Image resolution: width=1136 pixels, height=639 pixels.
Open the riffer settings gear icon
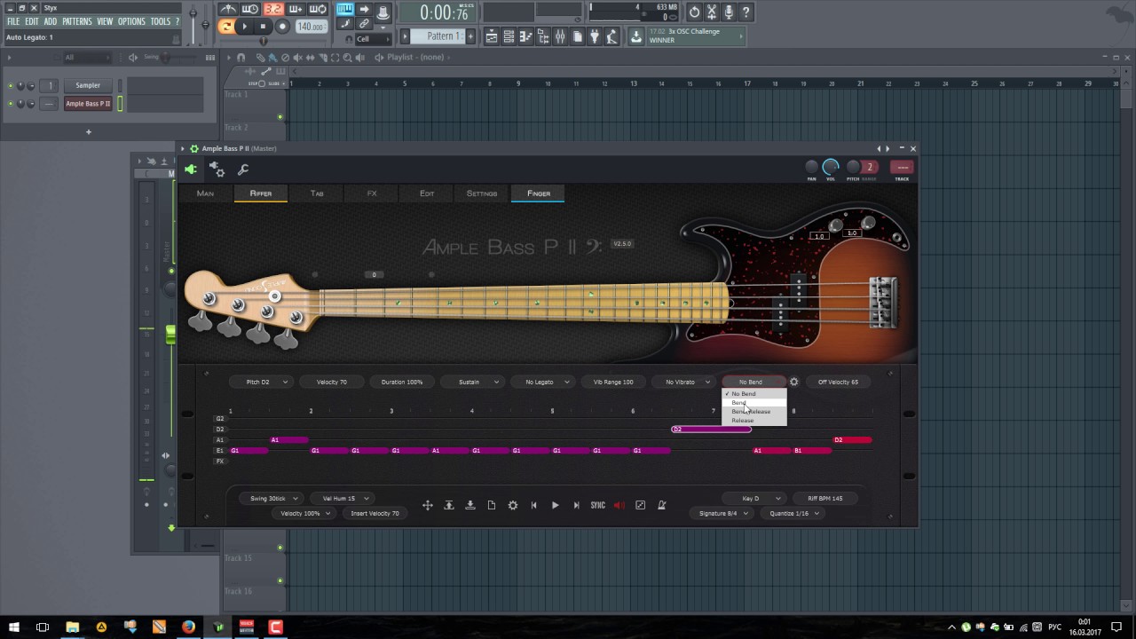[513, 505]
